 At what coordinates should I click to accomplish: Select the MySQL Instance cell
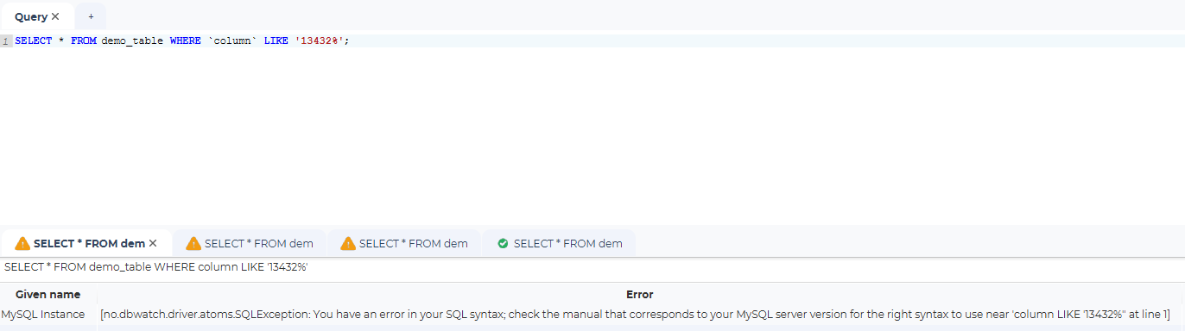coord(43,315)
